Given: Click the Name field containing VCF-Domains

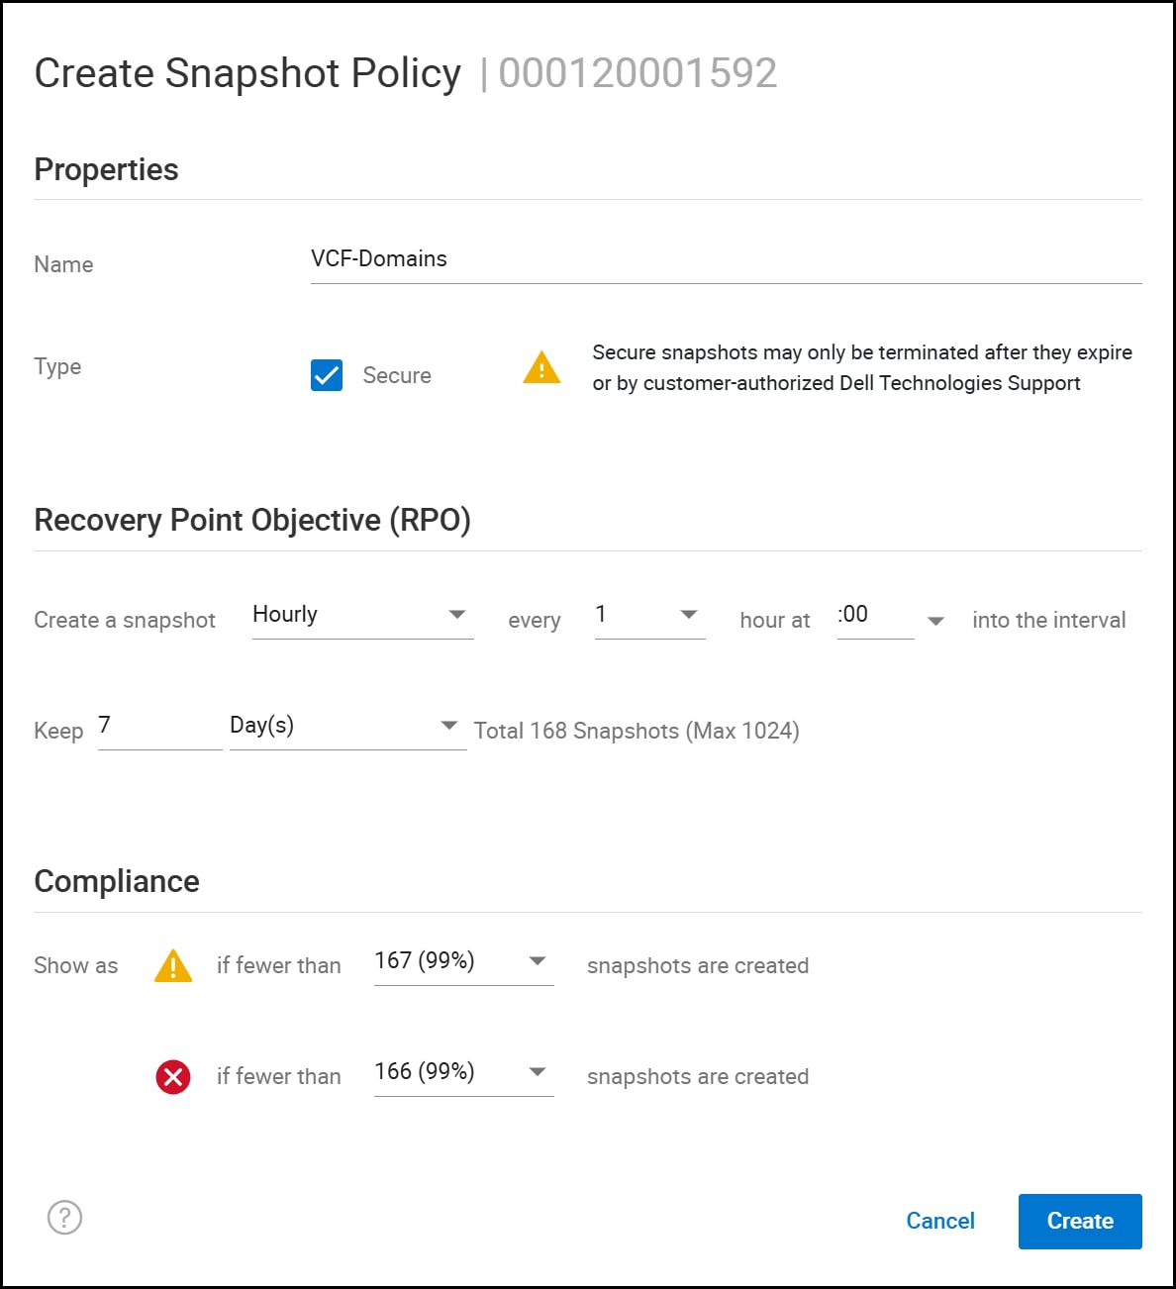Looking at the screenshot, I should pos(726,260).
